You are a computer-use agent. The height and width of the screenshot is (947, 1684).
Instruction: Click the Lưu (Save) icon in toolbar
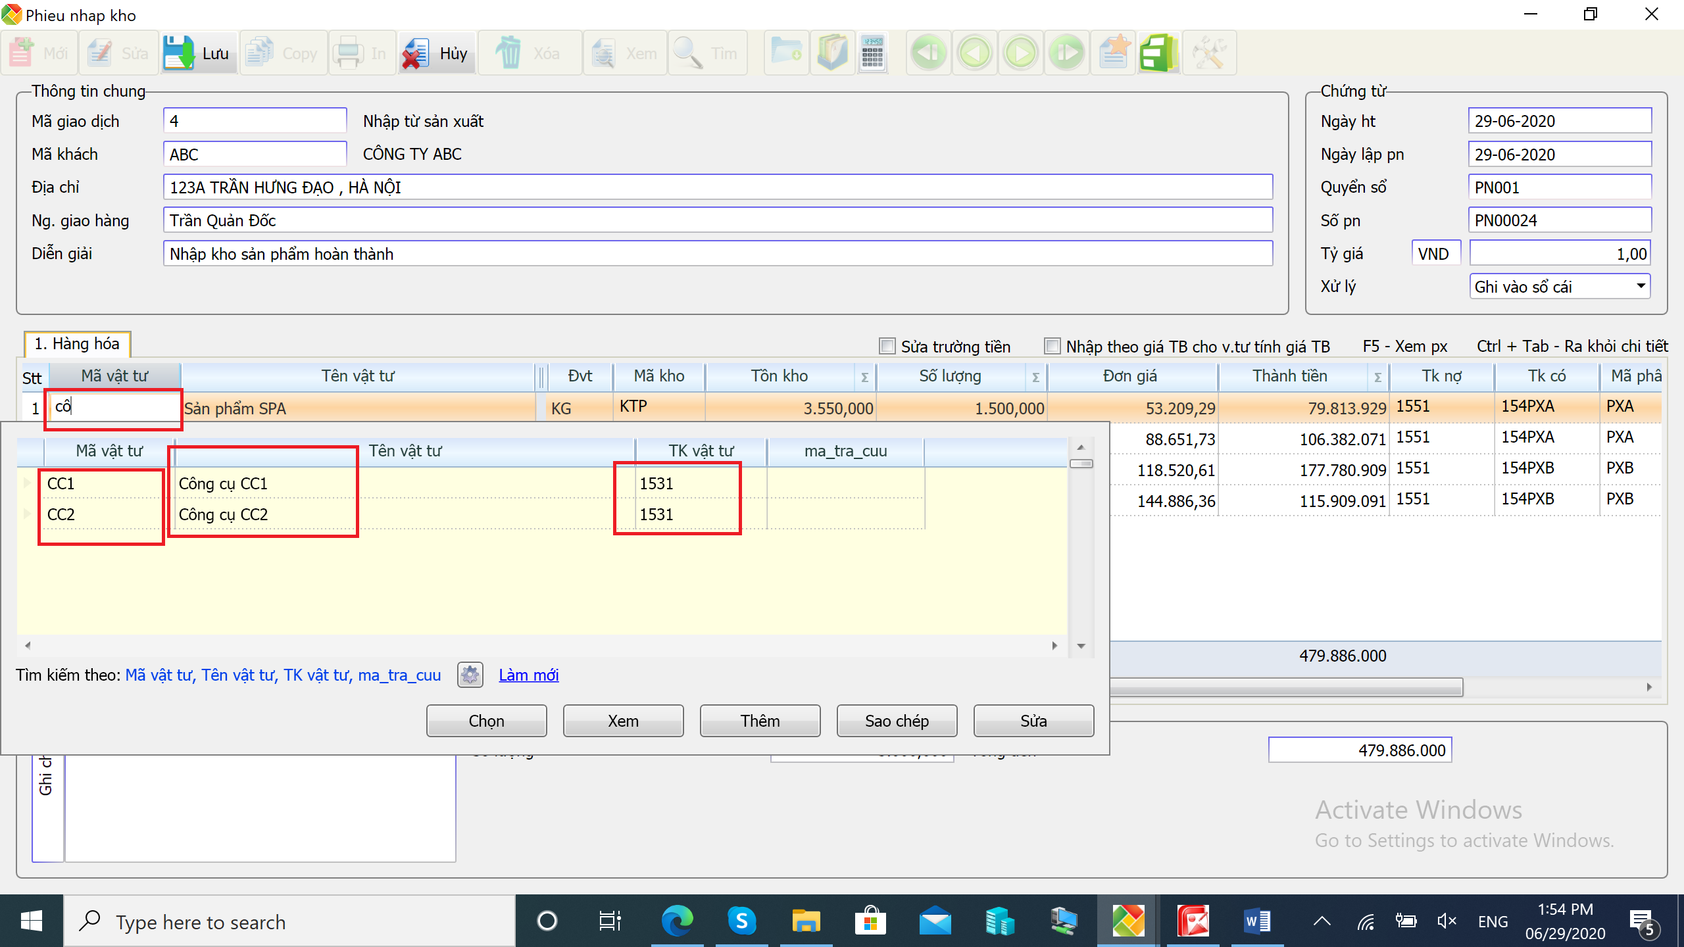coord(197,53)
